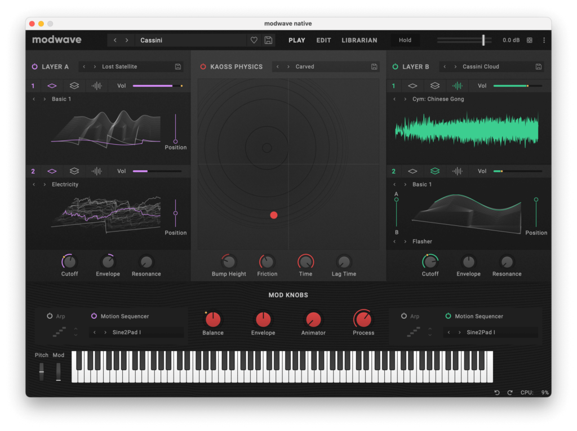The width and height of the screenshot is (577, 431).
Task: Select sample mode for Layer B oscillator 1
Action: click(x=458, y=86)
